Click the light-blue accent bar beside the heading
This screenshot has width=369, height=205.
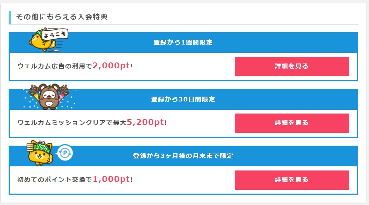(x=10, y=18)
